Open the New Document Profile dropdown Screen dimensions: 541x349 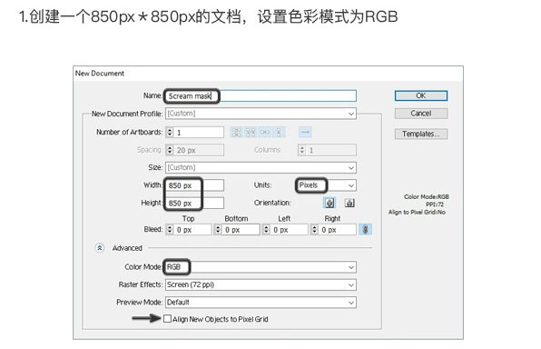(261, 114)
